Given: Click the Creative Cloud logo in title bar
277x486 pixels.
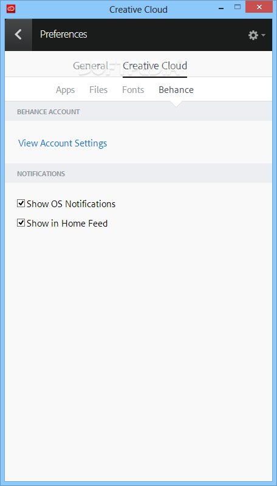Looking at the screenshot, I should 10,9.
